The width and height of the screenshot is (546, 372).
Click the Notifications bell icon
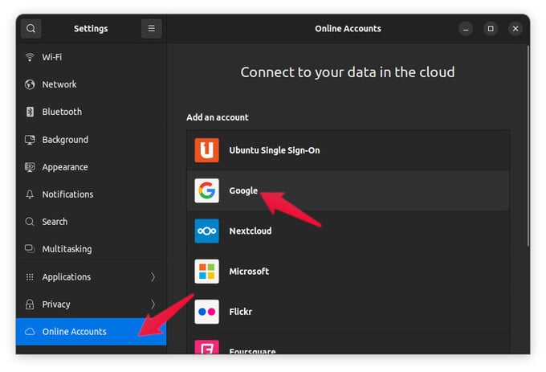click(x=30, y=194)
